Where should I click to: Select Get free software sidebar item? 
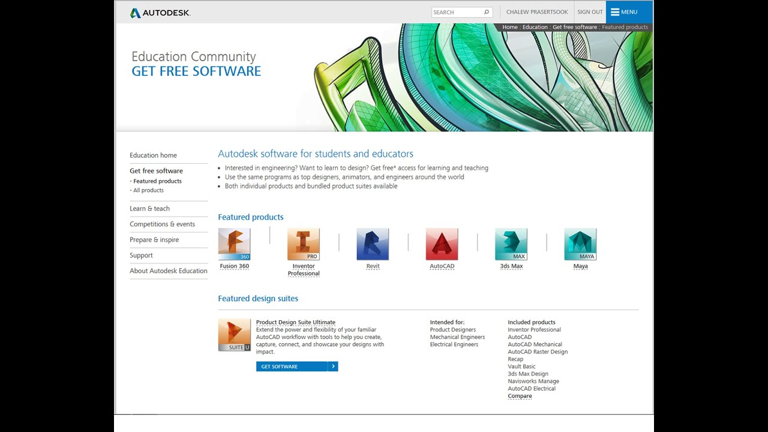point(156,171)
